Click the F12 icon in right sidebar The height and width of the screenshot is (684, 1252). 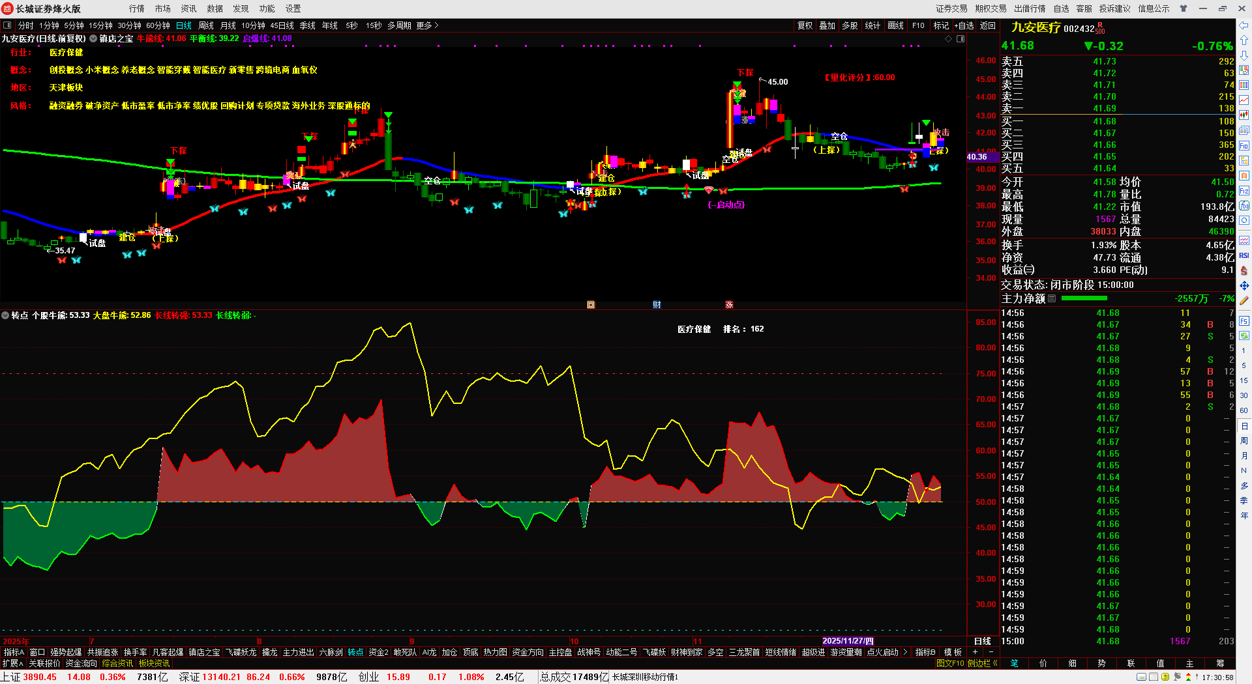pos(1244,191)
